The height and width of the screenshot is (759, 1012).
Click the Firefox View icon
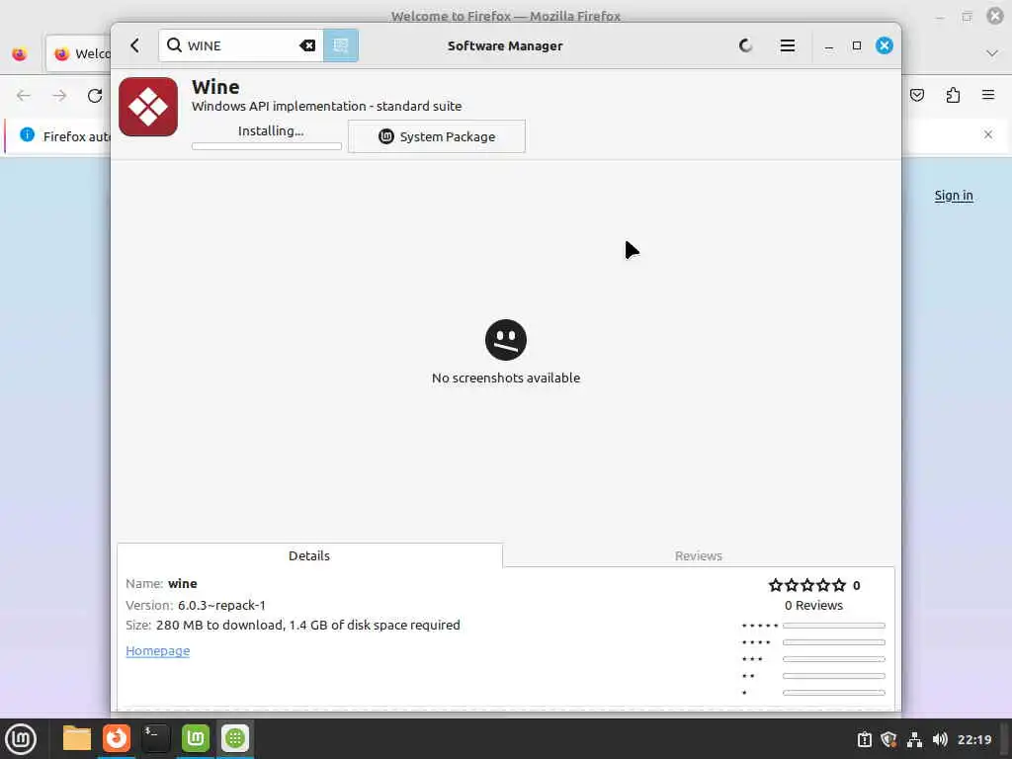(20, 53)
